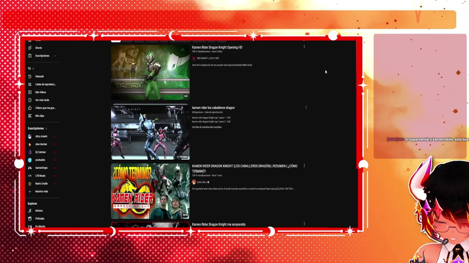469x263 pixels.
Task: Open options menu for los caballeros dragon playlist
Action: (306, 108)
